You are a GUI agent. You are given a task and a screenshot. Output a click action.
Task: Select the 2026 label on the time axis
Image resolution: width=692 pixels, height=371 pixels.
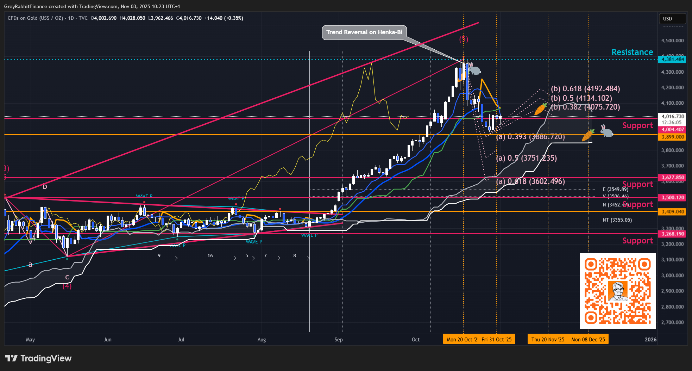pos(650,339)
